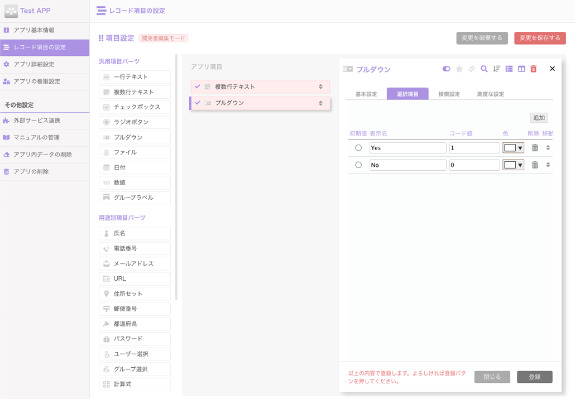Toggle the switch in the プルダウン header
The height and width of the screenshot is (399, 575).
click(446, 69)
